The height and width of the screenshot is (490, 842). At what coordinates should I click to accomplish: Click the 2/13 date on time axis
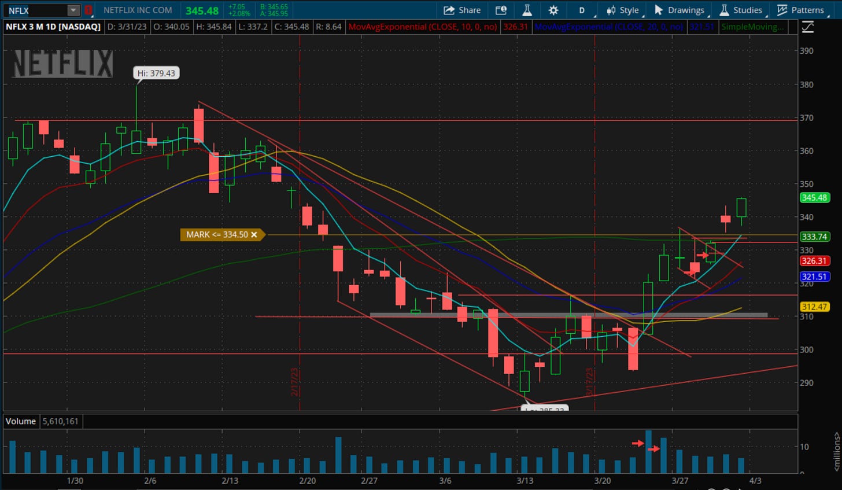pos(230,481)
